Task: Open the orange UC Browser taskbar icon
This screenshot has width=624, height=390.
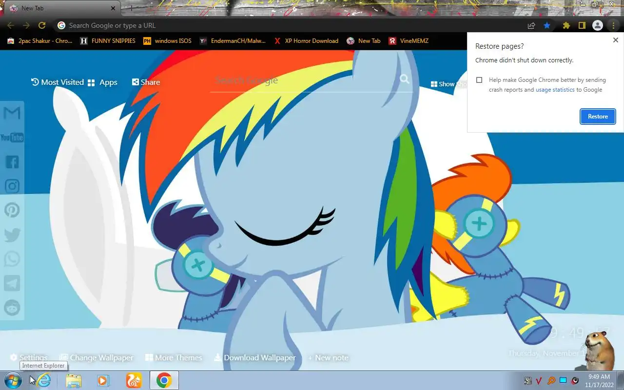Action: pos(134,380)
